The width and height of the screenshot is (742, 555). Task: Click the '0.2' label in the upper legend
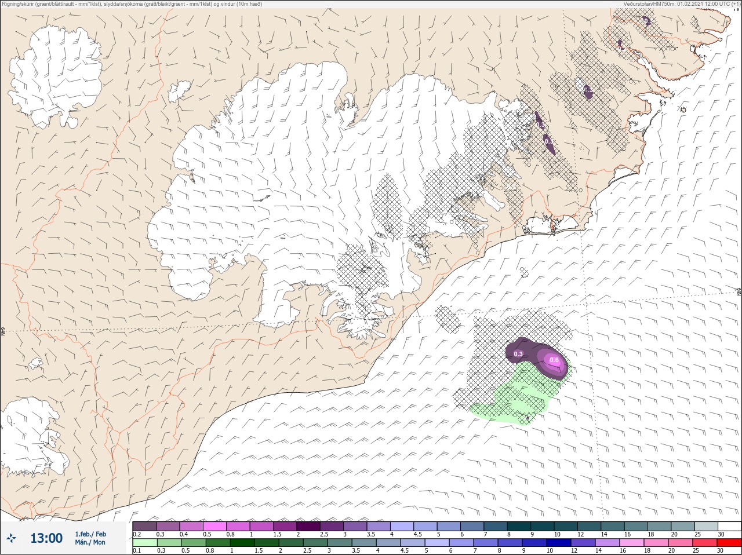[137, 534]
